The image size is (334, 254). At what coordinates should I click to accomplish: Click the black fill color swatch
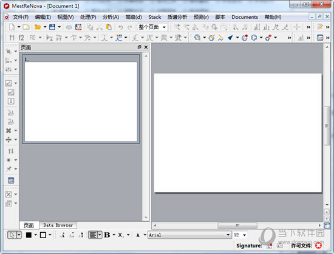[29, 235]
